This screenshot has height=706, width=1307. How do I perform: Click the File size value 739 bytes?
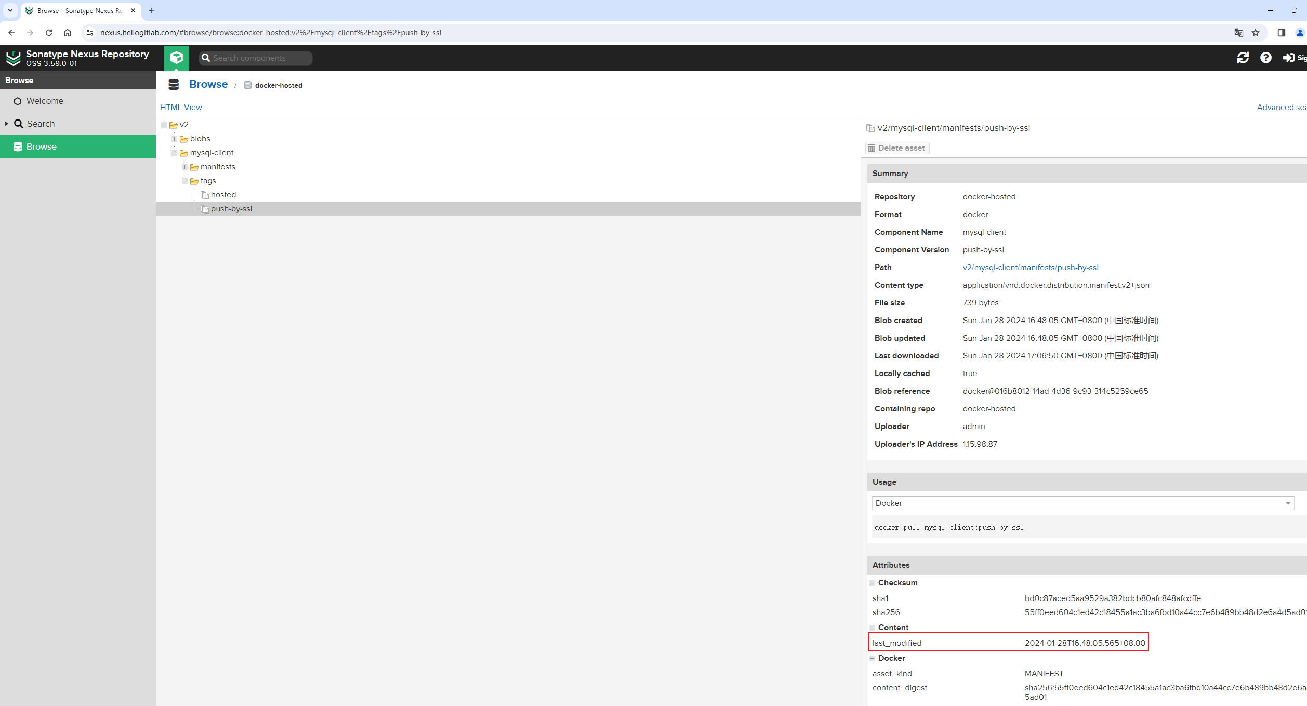(x=981, y=303)
